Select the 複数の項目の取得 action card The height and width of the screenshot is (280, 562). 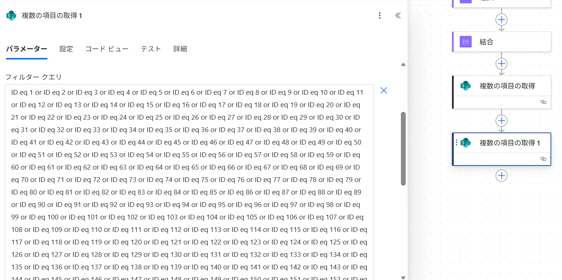501,92
